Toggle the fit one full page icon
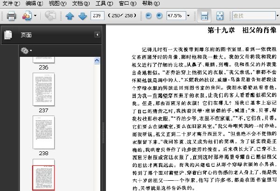This screenshot has width=280, height=191. click(220, 16)
